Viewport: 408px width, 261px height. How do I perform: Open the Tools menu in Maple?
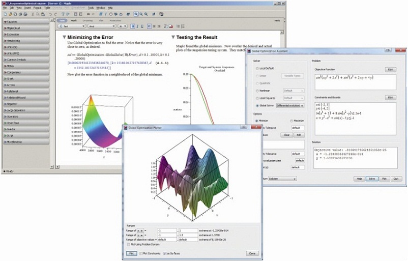91,8
